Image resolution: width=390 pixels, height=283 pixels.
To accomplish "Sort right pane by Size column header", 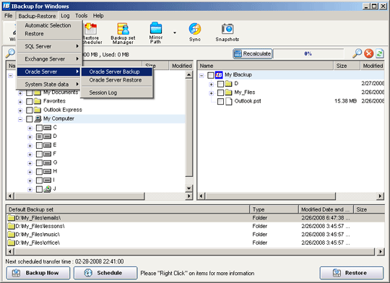I will click(x=347, y=66).
